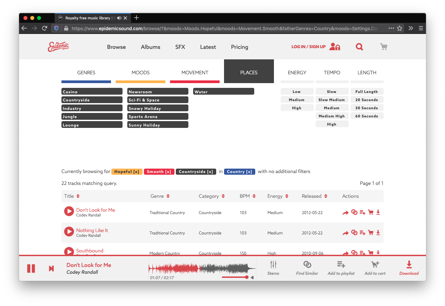This screenshot has width=445, height=306.
Task: Download Nothing Like It from its row
Action: (x=378, y=233)
